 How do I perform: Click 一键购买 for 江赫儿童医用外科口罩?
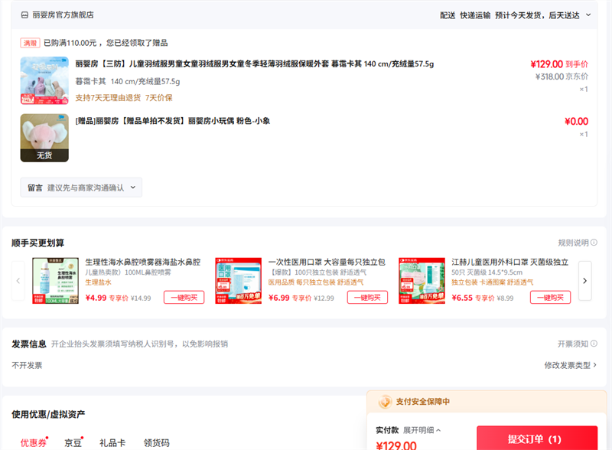click(x=551, y=298)
